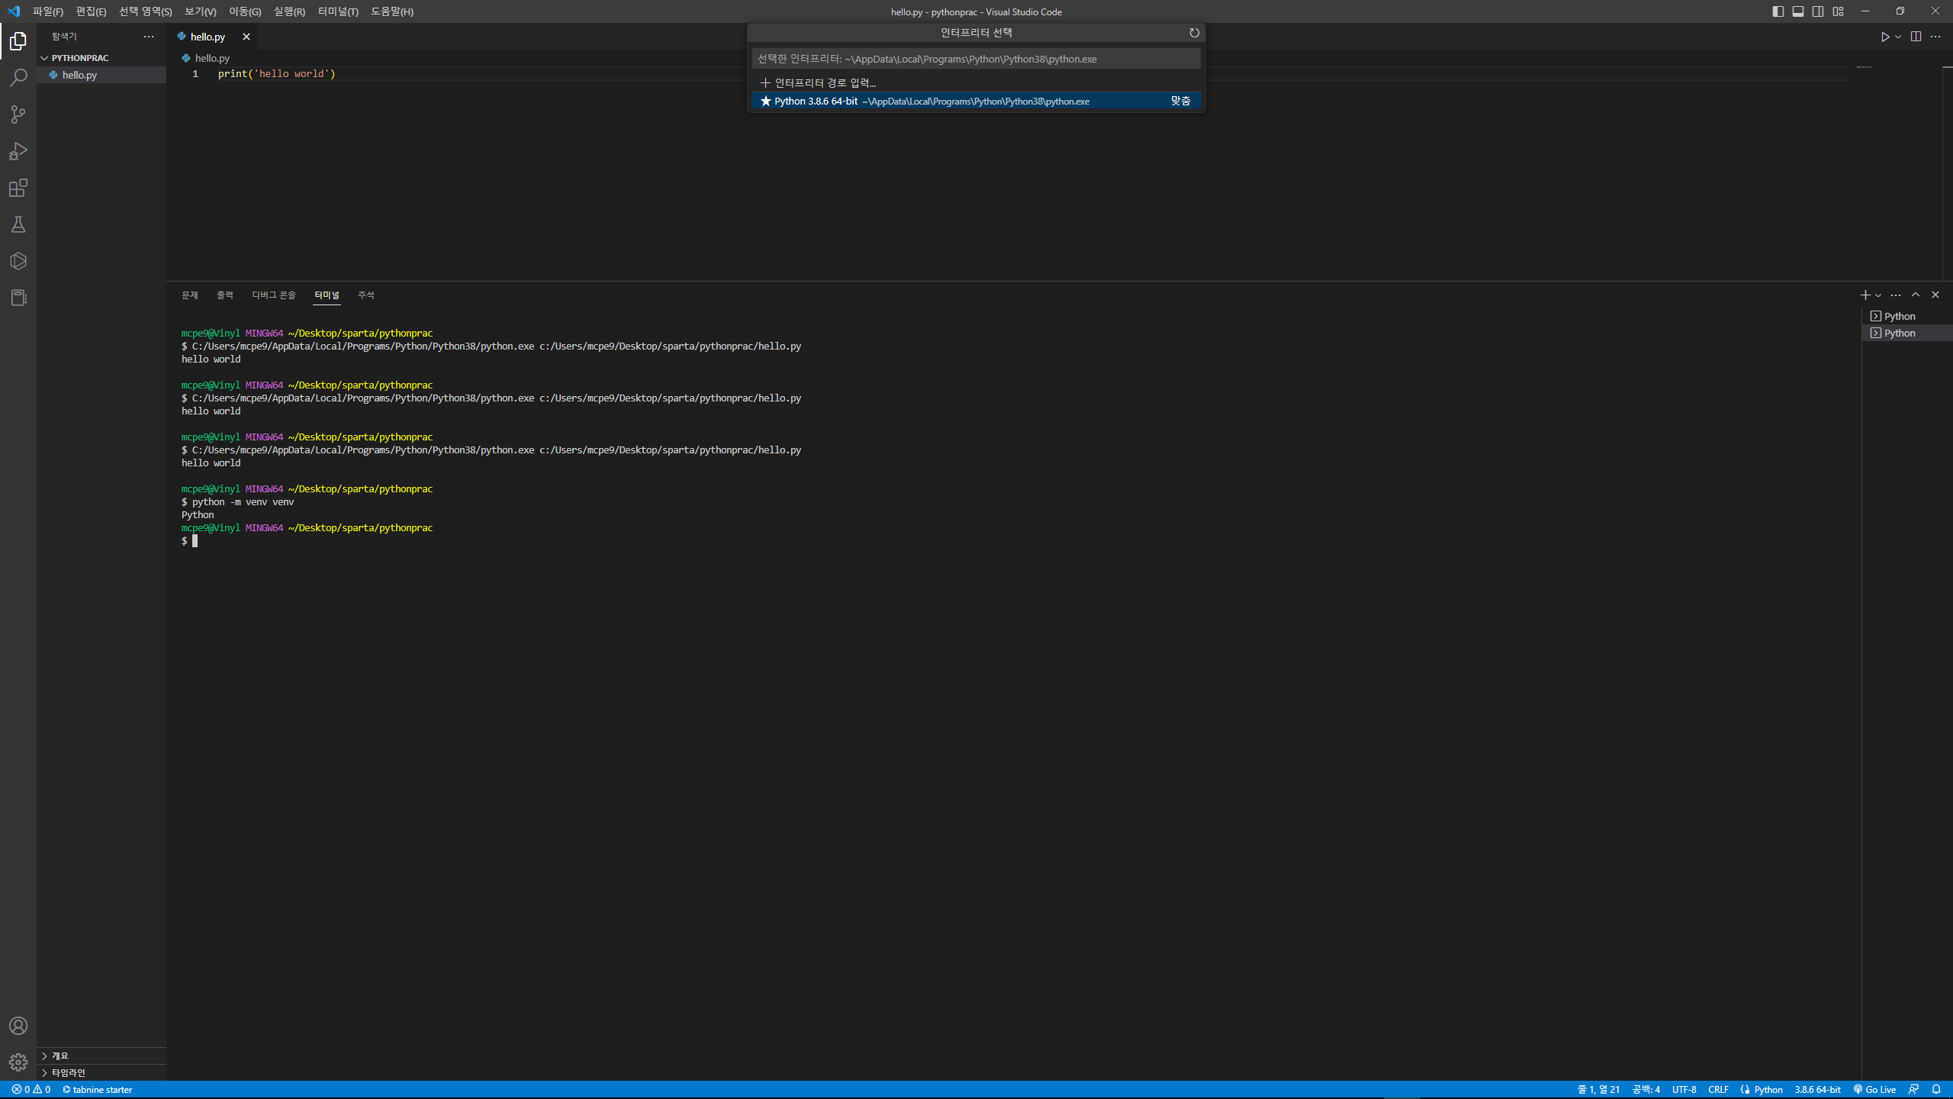Expand the 타임라인 timeline section
The width and height of the screenshot is (1953, 1099).
[101, 1072]
